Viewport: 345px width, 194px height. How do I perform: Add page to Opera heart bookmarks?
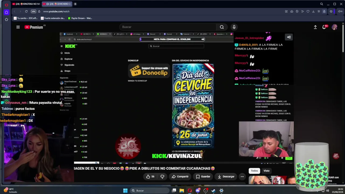click(308, 11)
